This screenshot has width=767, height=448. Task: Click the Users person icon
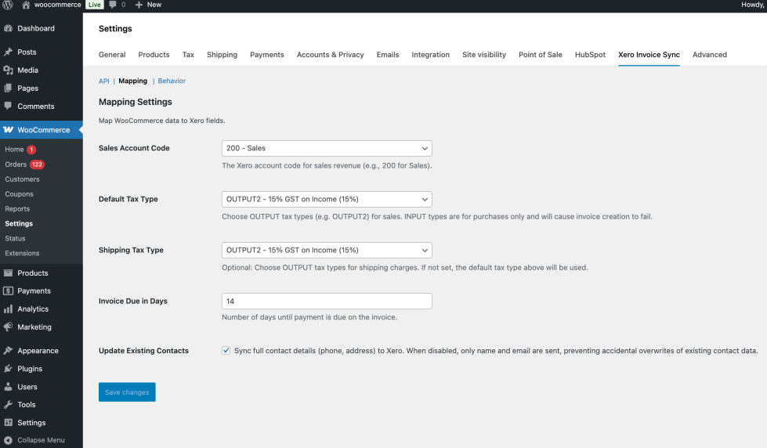pyautogui.click(x=9, y=386)
